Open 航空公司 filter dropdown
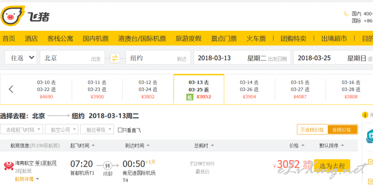This screenshot has width=373, height=185. tap(62, 130)
